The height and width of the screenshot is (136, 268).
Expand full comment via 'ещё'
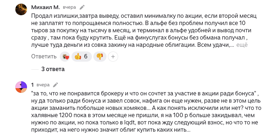tap(242, 45)
